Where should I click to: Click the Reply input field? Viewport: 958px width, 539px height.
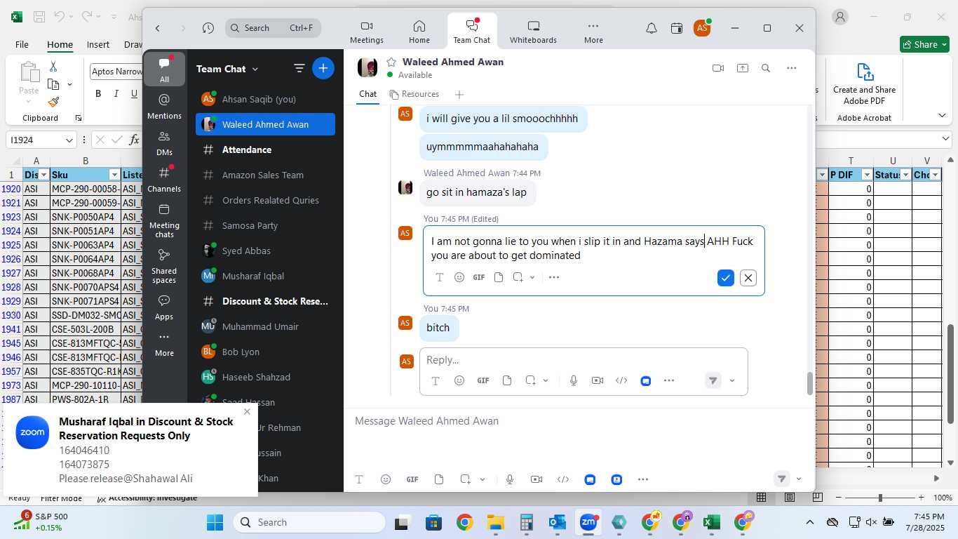pos(583,360)
